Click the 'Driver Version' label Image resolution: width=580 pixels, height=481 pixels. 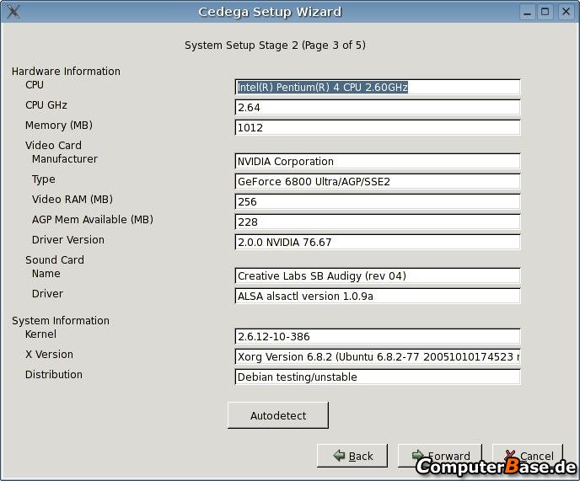[x=68, y=239]
